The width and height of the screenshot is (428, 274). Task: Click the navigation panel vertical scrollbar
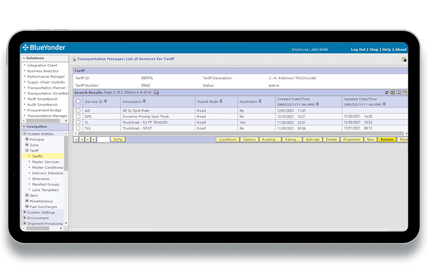pos(66,164)
